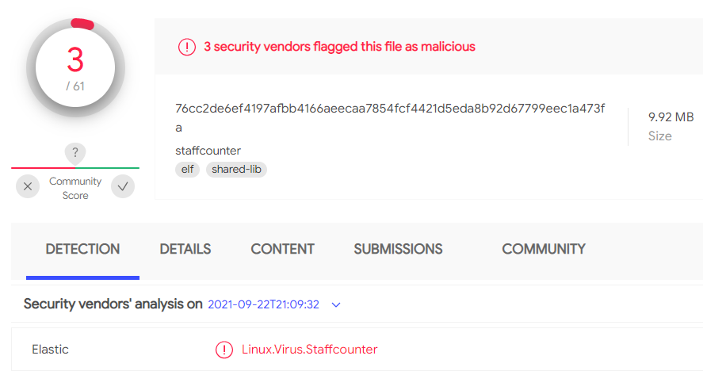Expand the analysis date dropdown chevron
The image size is (703, 371).
click(x=336, y=304)
